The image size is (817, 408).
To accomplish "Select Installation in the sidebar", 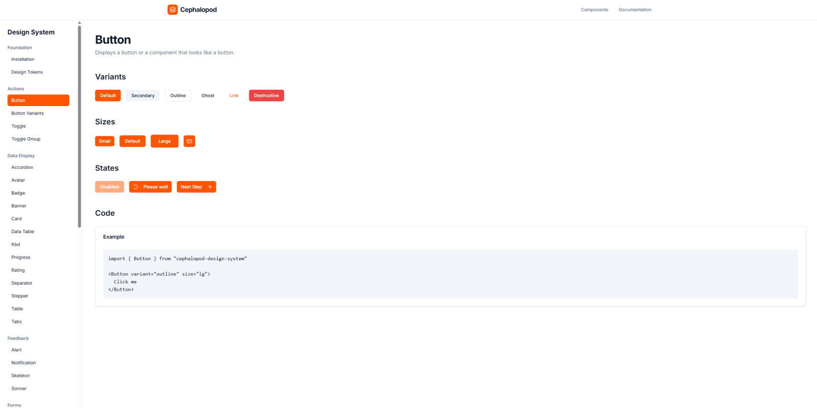I will tap(38, 59).
